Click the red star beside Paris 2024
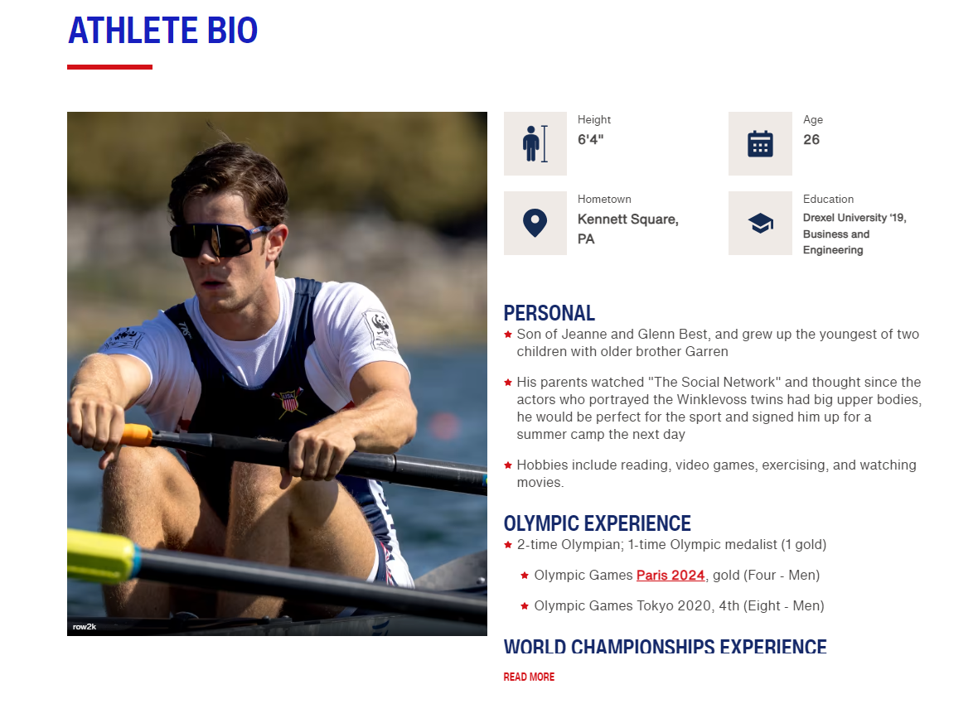The width and height of the screenshot is (973, 723). (525, 576)
